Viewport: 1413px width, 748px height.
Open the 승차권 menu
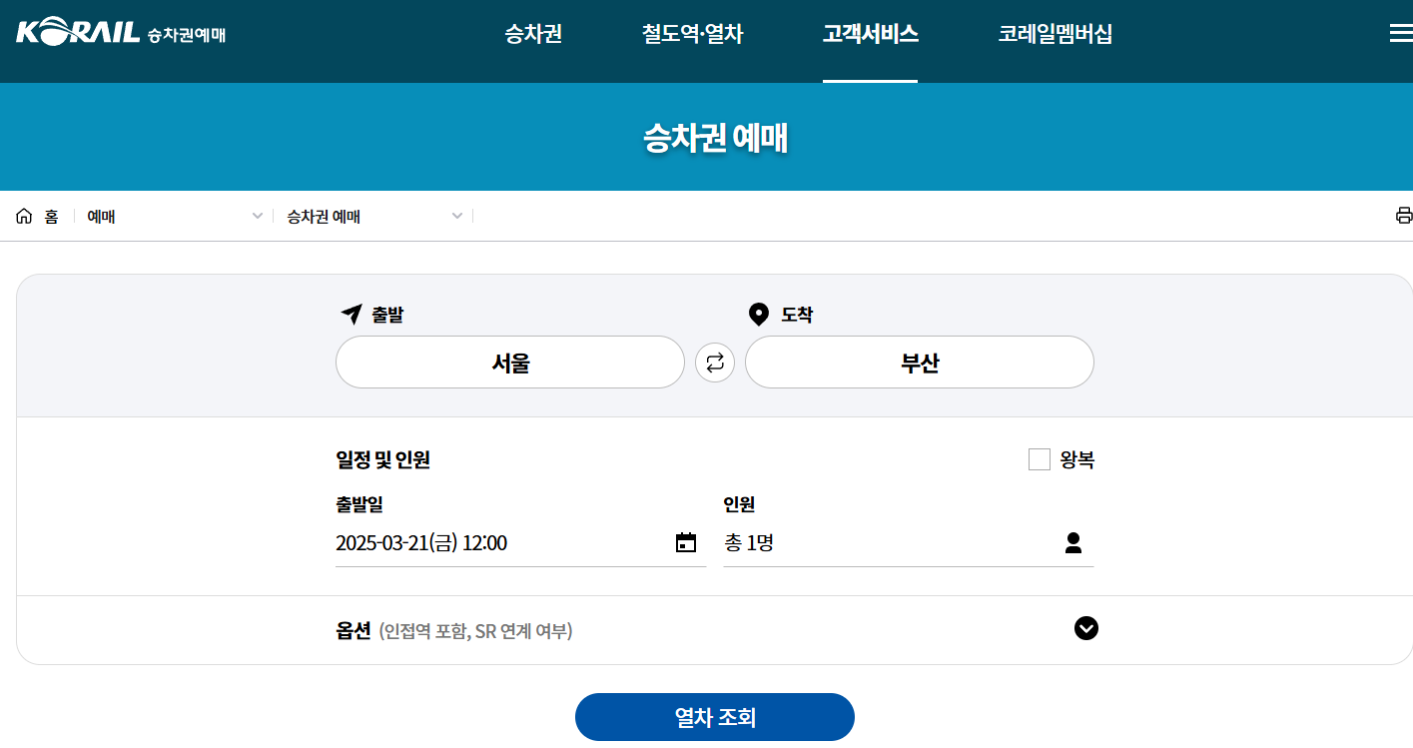point(533,34)
